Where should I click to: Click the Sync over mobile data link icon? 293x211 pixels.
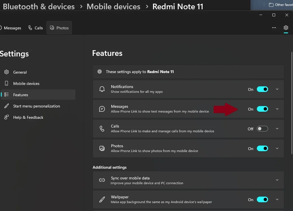pyautogui.click(x=102, y=180)
